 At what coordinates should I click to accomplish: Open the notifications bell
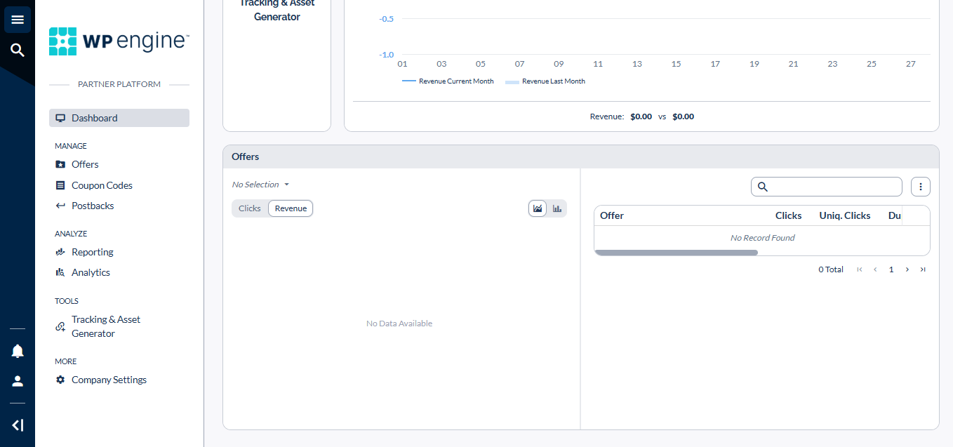tap(18, 351)
